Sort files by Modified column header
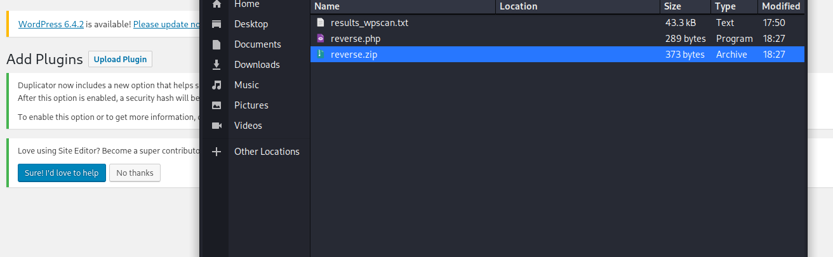The width and height of the screenshot is (833, 257). click(x=781, y=6)
